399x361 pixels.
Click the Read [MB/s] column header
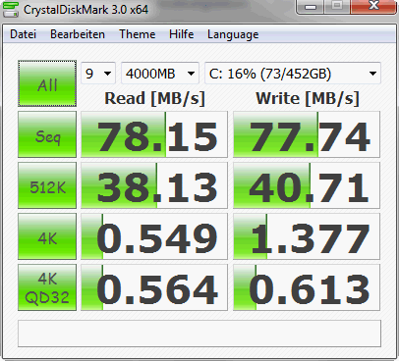pos(154,98)
